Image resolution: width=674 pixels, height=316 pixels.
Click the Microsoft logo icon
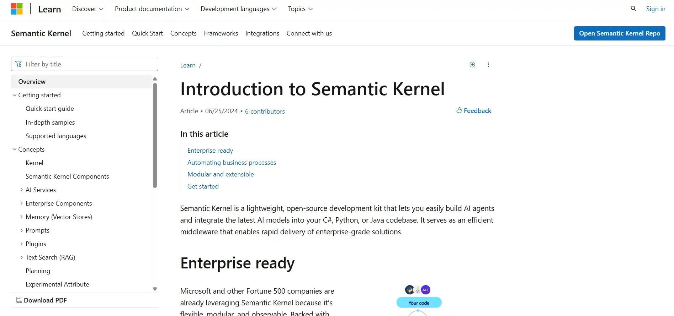(17, 9)
